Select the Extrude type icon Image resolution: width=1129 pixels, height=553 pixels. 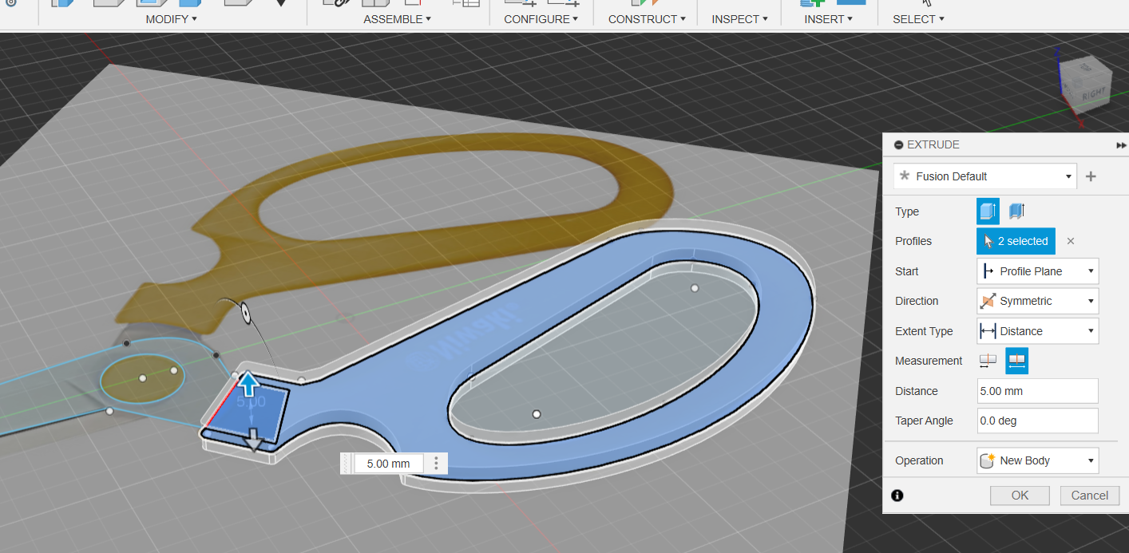988,211
